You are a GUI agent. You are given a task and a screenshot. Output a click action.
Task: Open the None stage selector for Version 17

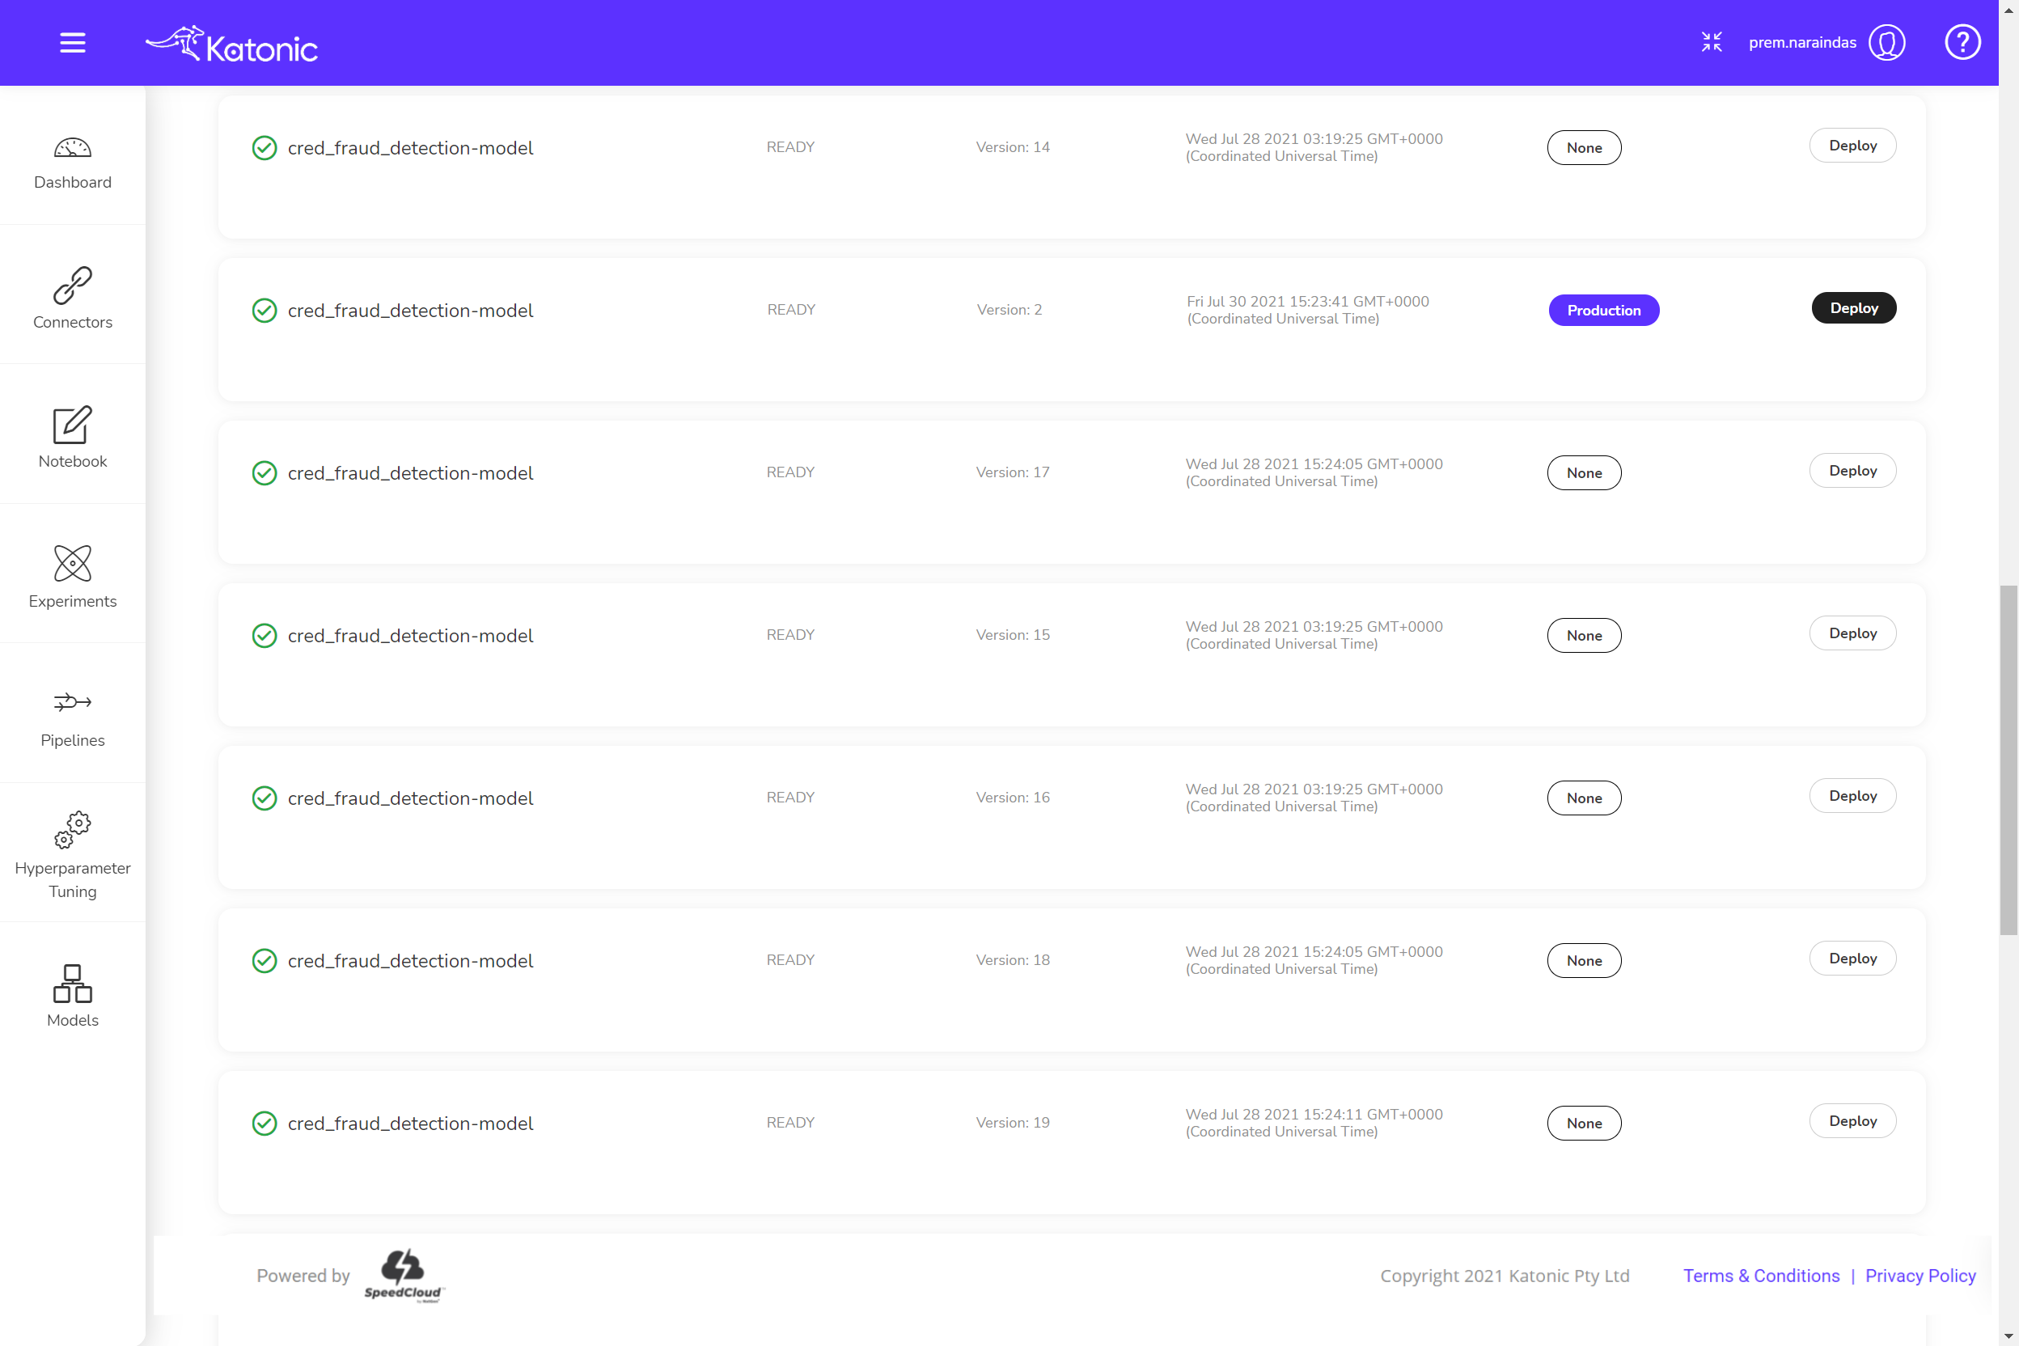tap(1583, 473)
